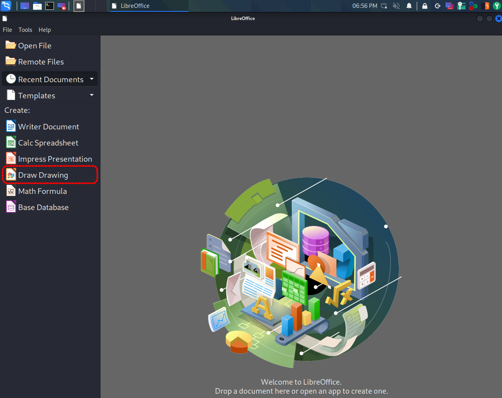Close the LibreOffice window with the blue X
The width and height of the screenshot is (502, 398).
click(498, 18)
